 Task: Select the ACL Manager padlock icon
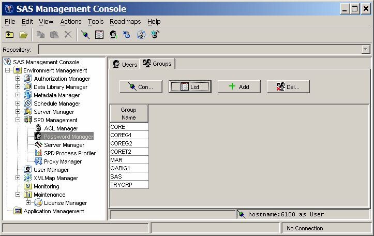click(38, 128)
